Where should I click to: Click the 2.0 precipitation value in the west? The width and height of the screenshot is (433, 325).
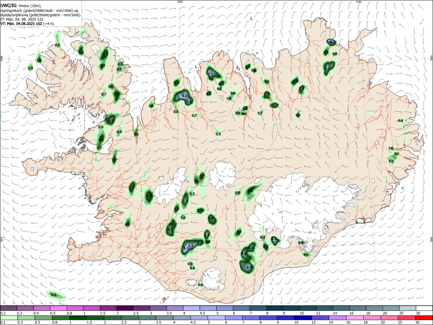tap(149, 196)
